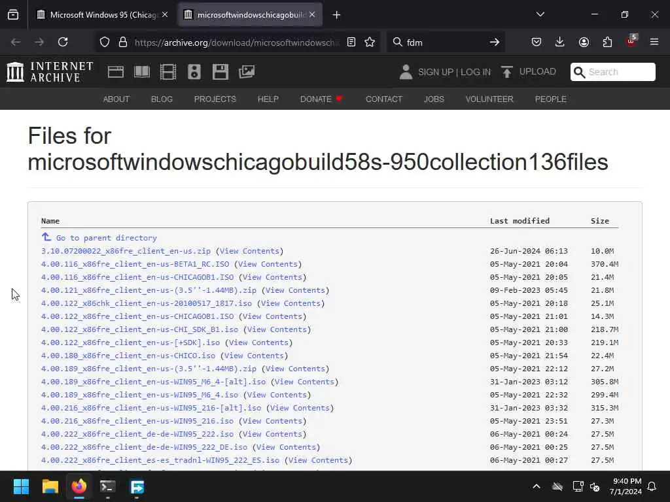The image size is (670, 502).
Task: Open the Texts book icon
Action: click(x=142, y=72)
